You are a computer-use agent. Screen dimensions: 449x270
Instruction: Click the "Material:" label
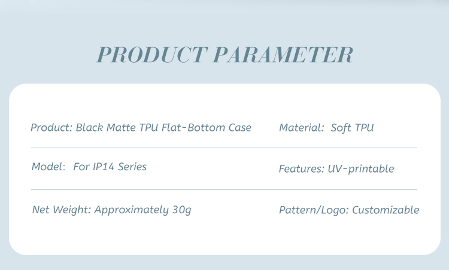coord(301,128)
